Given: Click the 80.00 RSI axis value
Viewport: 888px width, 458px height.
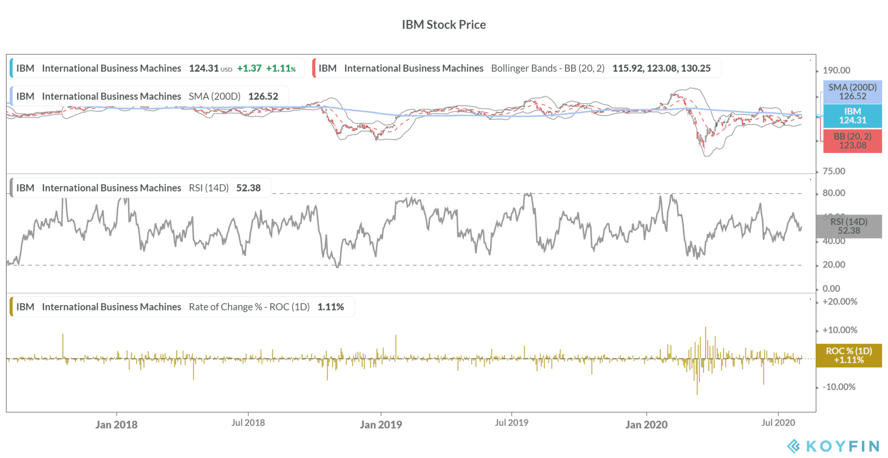Looking at the screenshot, I should pyautogui.click(x=834, y=193).
